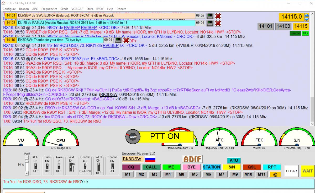
Task: Toggle the APC on/off switch
Action: click(x=35, y=166)
